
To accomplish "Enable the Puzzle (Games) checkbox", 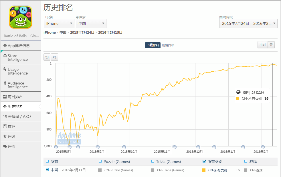I will pos(100,162).
